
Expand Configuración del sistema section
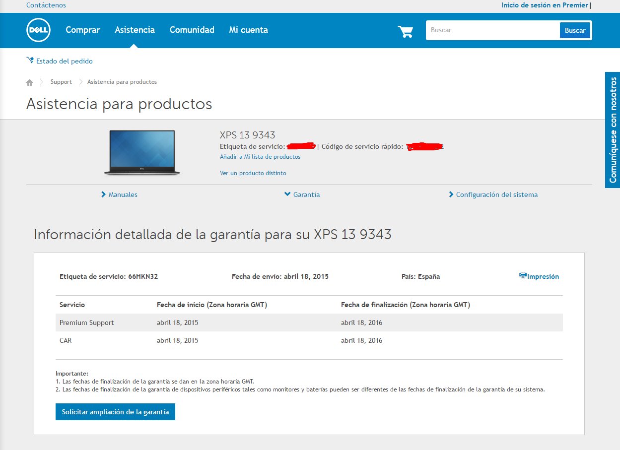coord(493,194)
